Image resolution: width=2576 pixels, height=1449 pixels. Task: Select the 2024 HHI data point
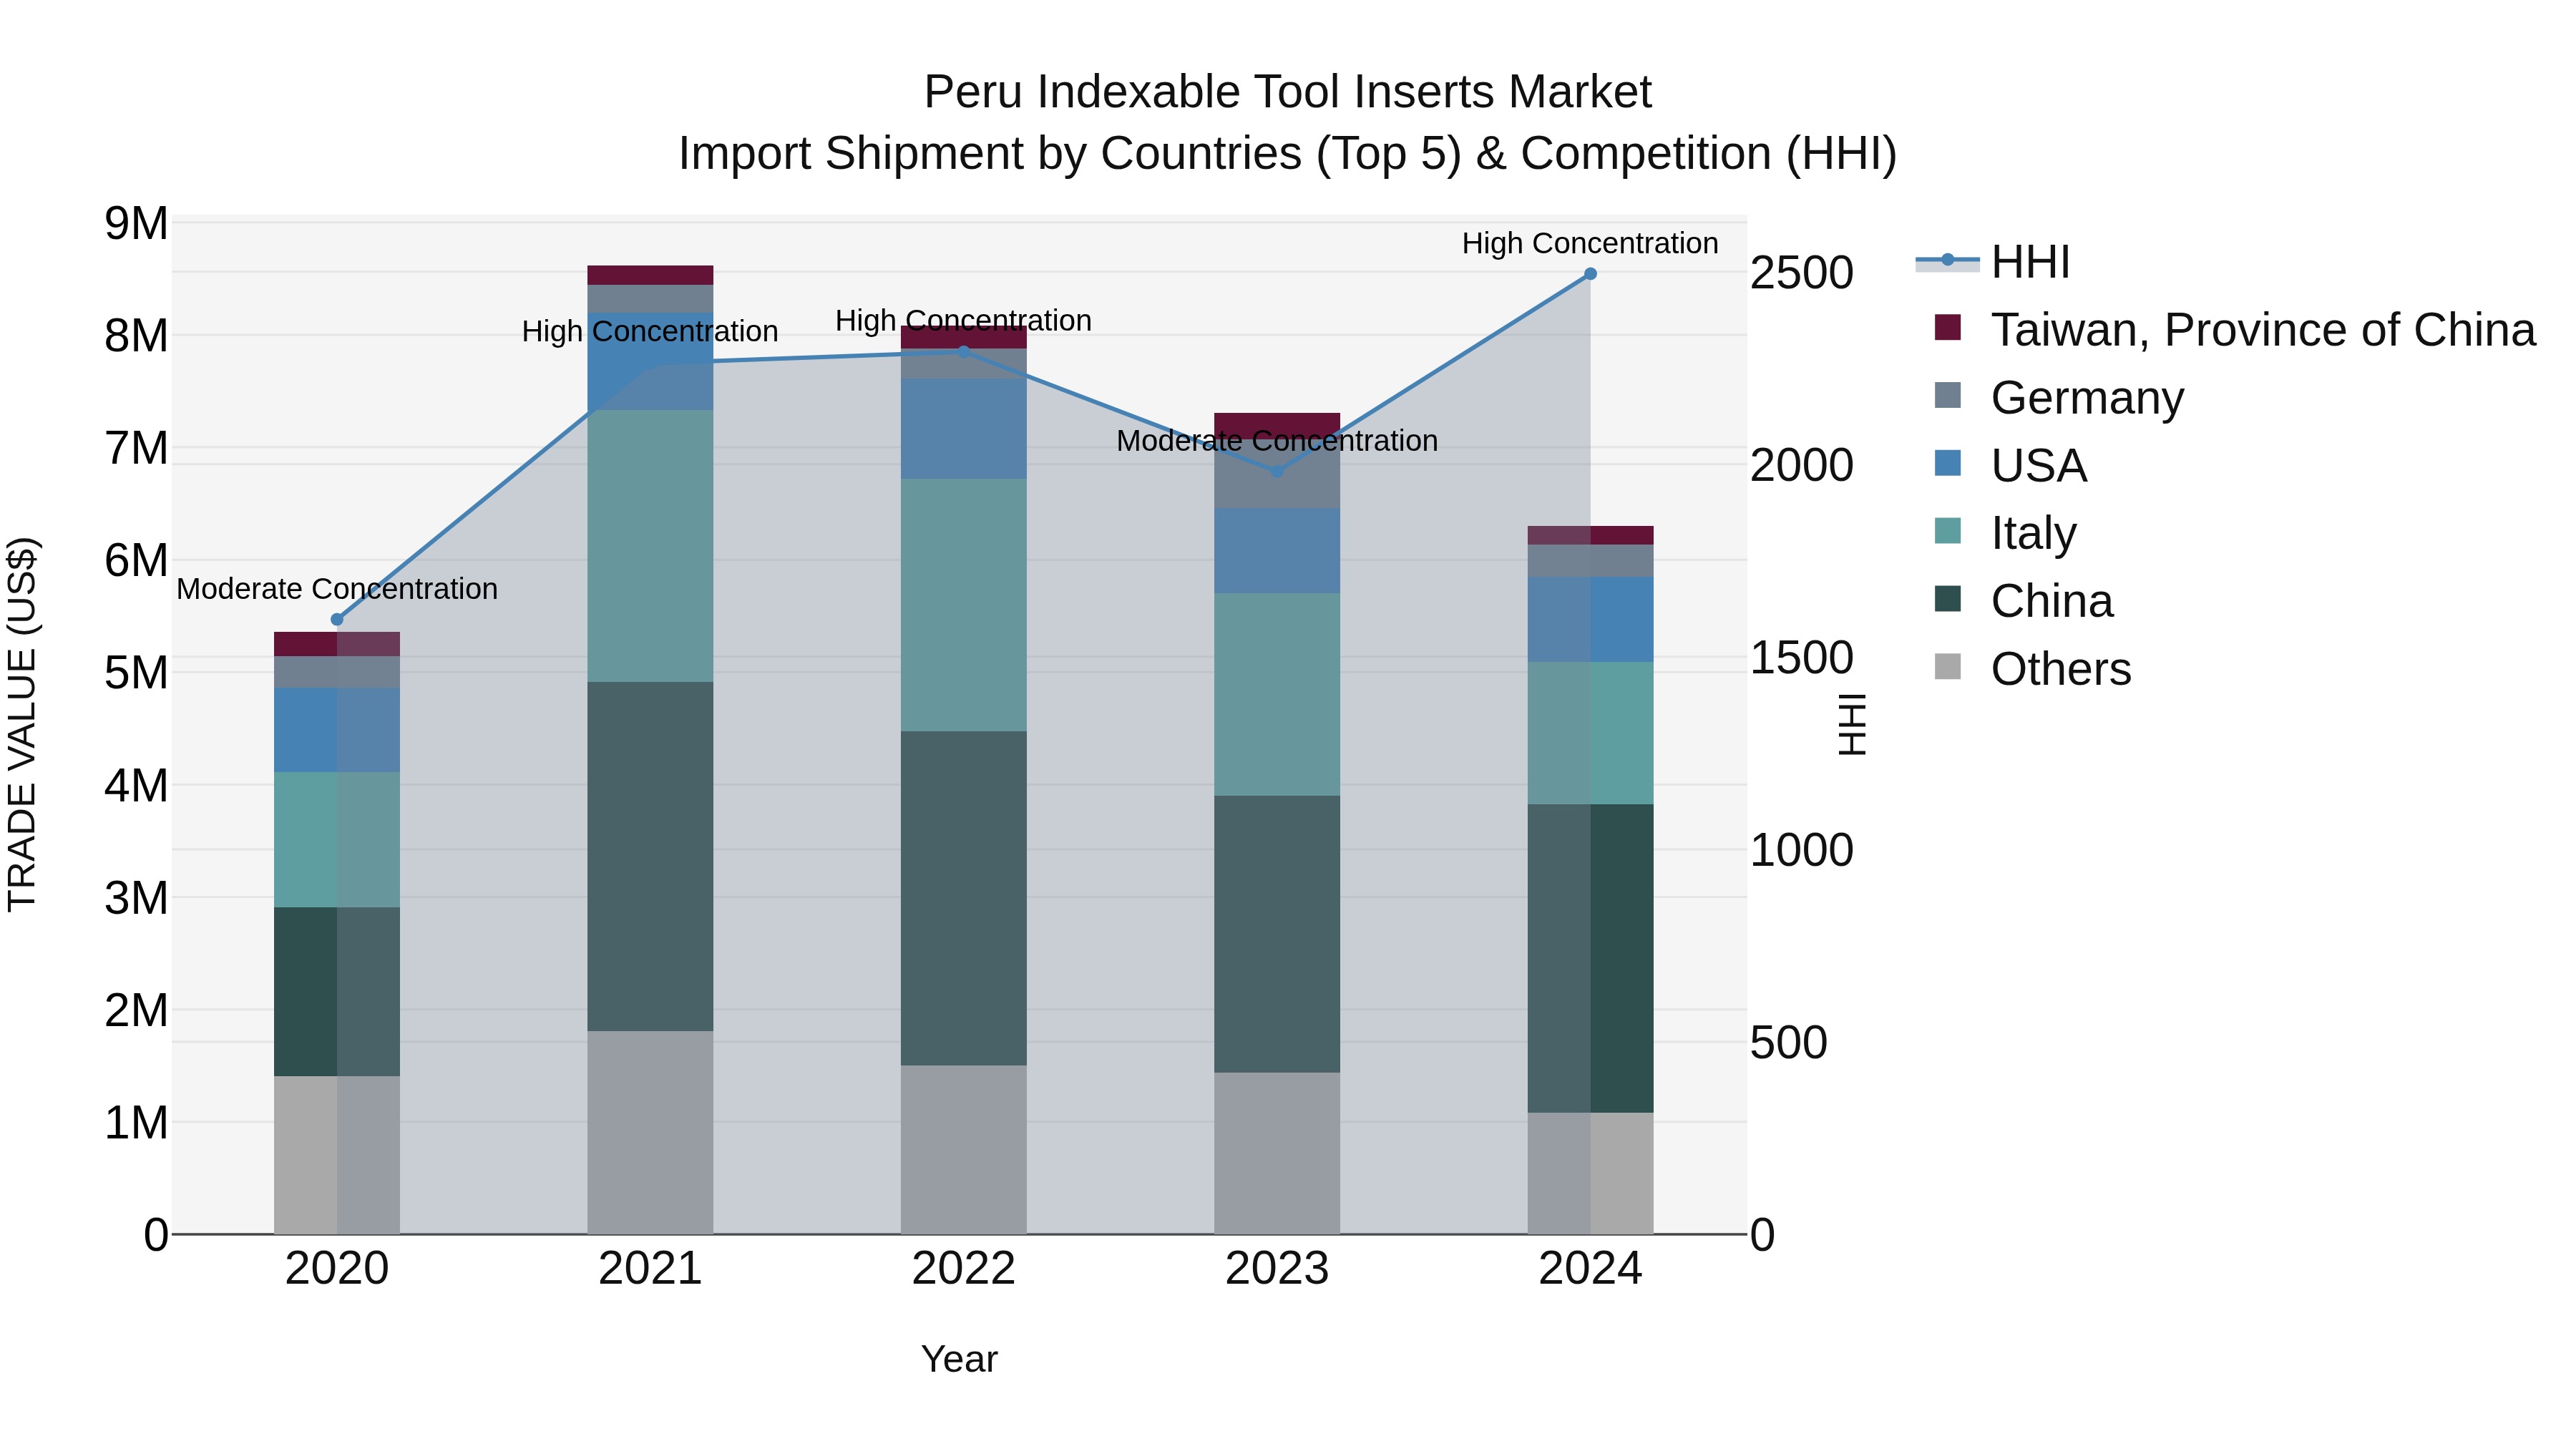point(1590,274)
